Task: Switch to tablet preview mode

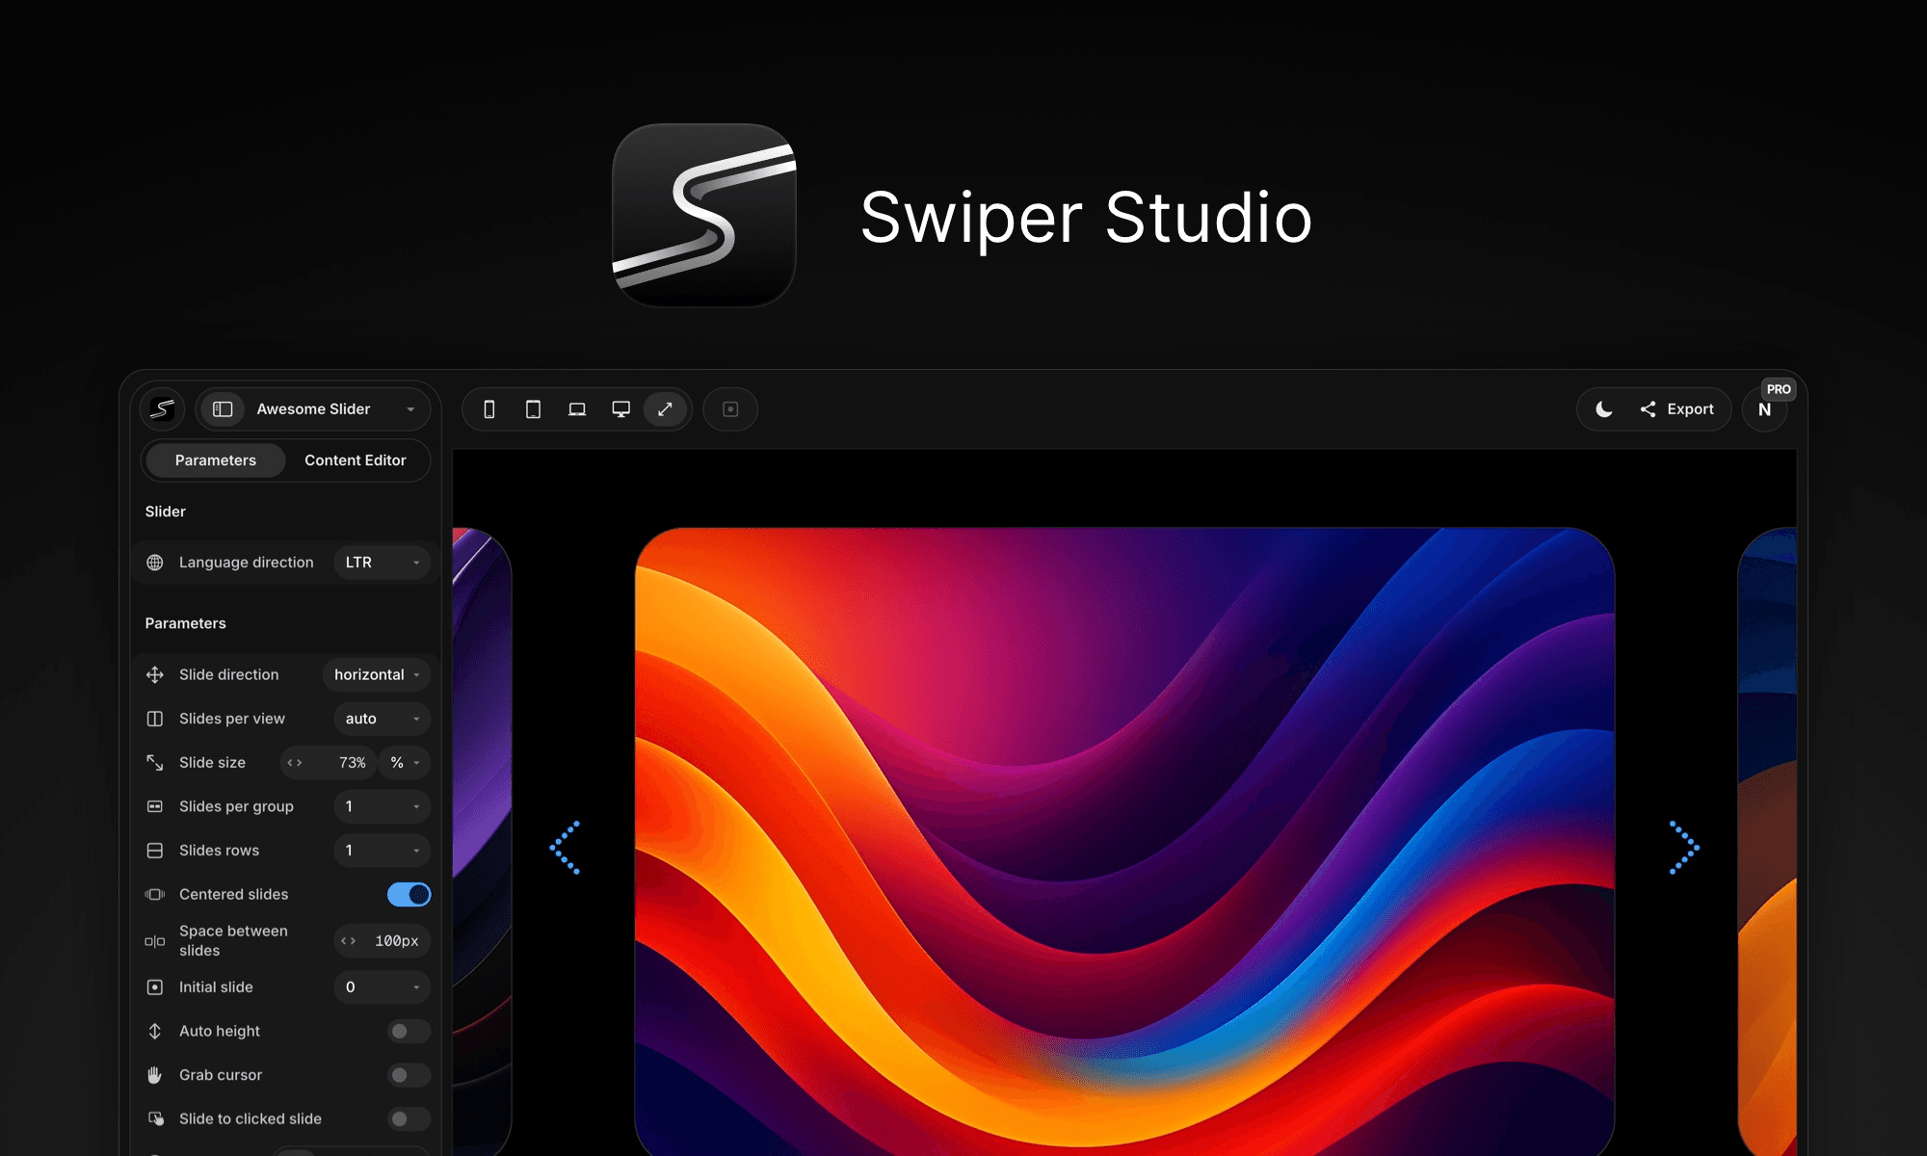Action: pos(533,408)
